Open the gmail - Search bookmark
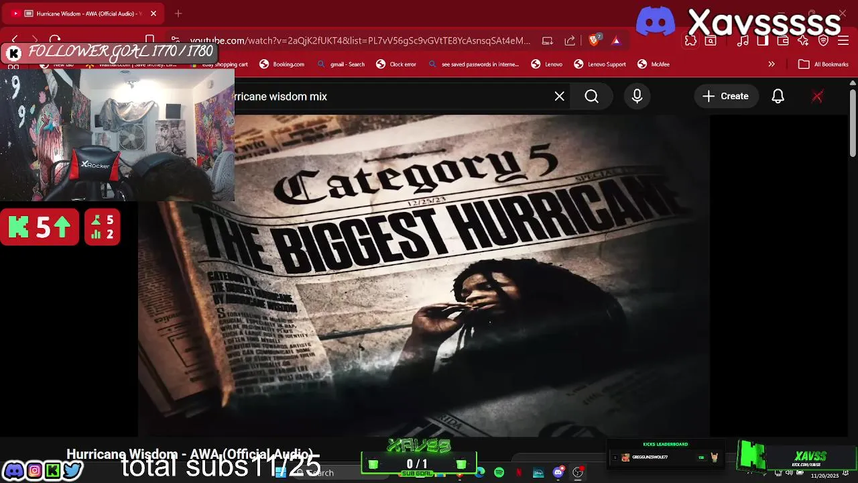The width and height of the screenshot is (858, 483). pyautogui.click(x=341, y=64)
